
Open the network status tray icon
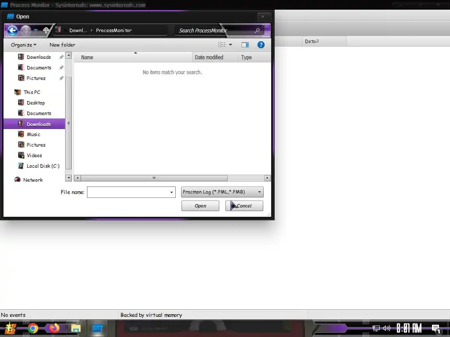(376, 328)
